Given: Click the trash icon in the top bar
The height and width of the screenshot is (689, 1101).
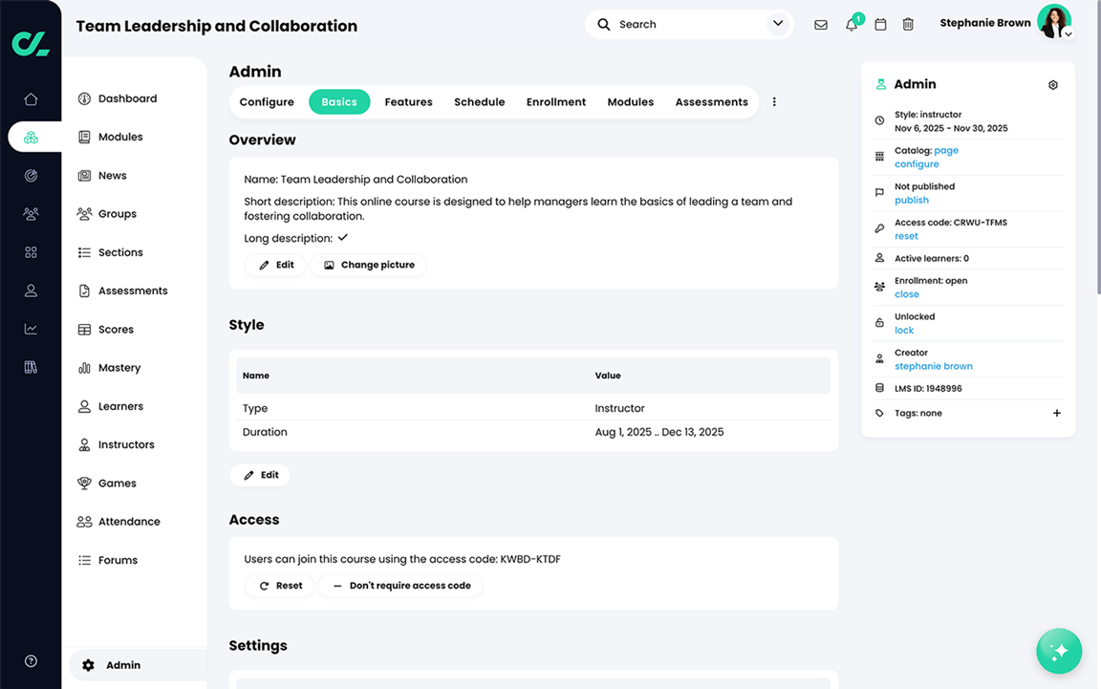Looking at the screenshot, I should [x=908, y=24].
